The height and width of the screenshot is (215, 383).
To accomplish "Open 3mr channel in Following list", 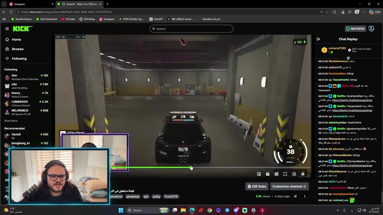I will click(x=26, y=77).
